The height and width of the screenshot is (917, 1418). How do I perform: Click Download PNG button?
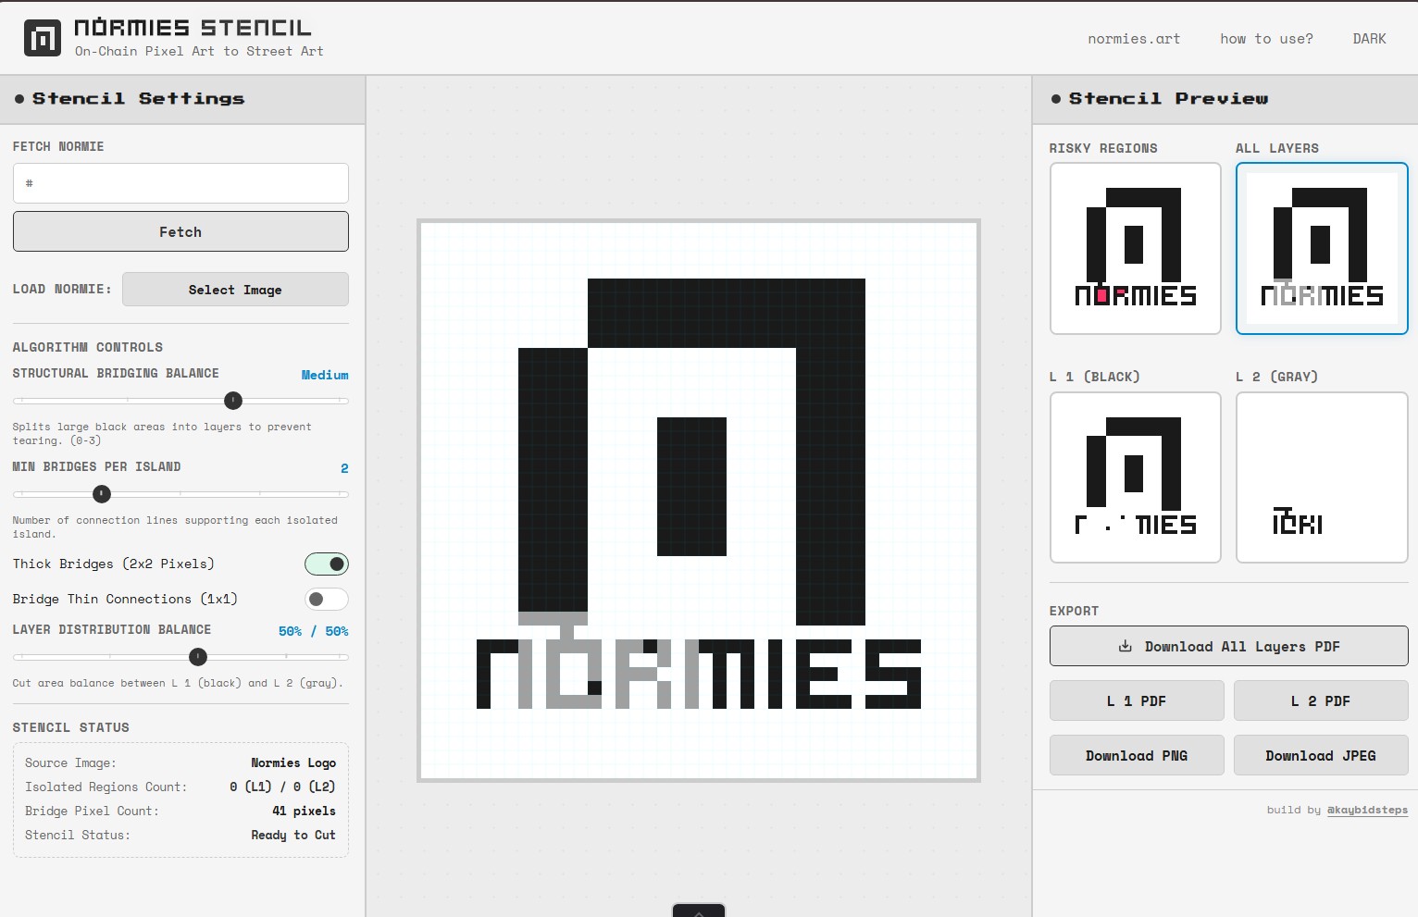(x=1137, y=755)
